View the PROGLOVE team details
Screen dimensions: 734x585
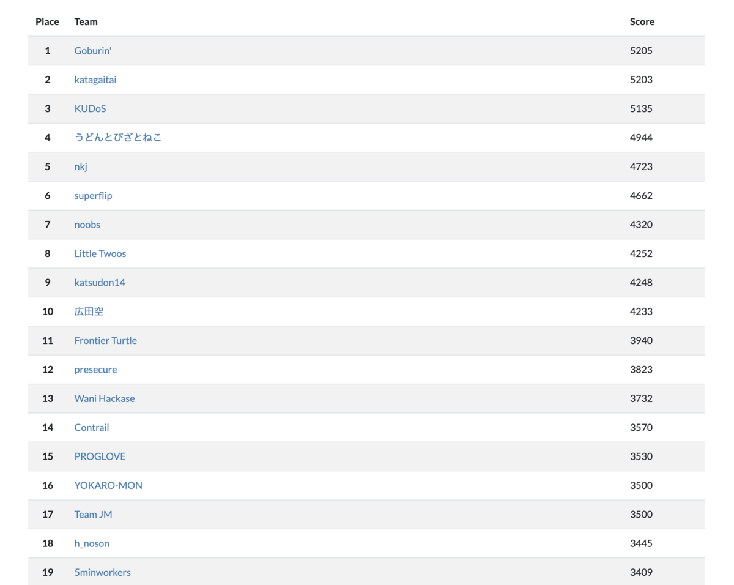coord(100,456)
